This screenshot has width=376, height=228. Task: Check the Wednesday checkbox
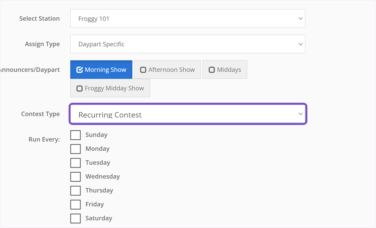point(76,176)
